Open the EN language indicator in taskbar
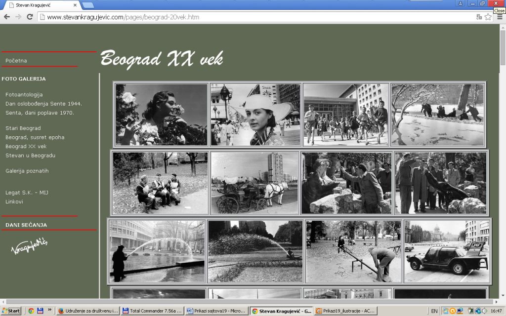The width and height of the screenshot is (506, 316). [x=434, y=311]
